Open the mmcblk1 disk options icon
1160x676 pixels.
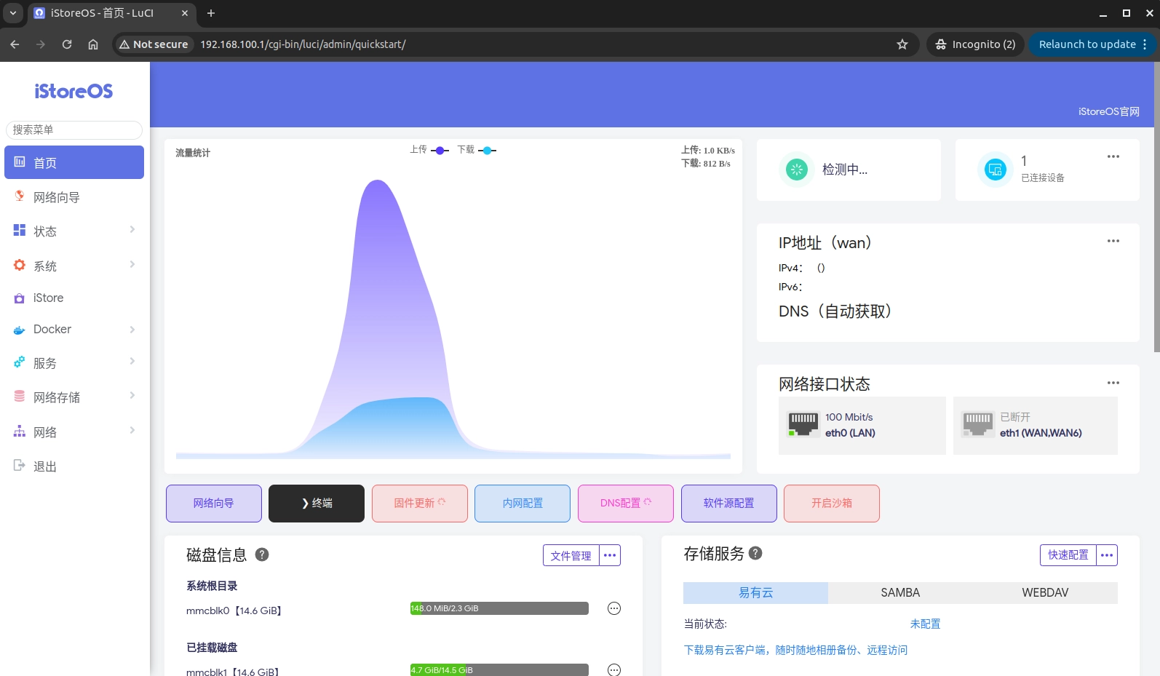(x=614, y=669)
